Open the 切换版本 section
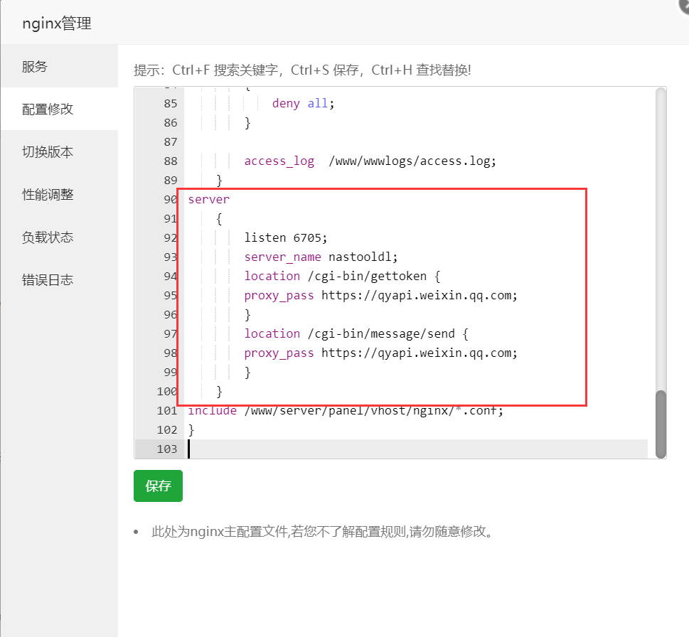The width and height of the screenshot is (689, 637). 47,151
